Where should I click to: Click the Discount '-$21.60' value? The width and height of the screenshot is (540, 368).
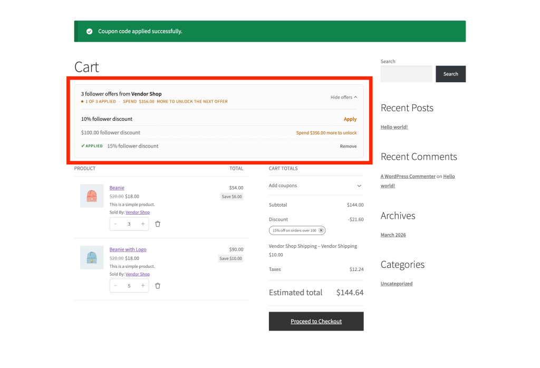(x=355, y=219)
